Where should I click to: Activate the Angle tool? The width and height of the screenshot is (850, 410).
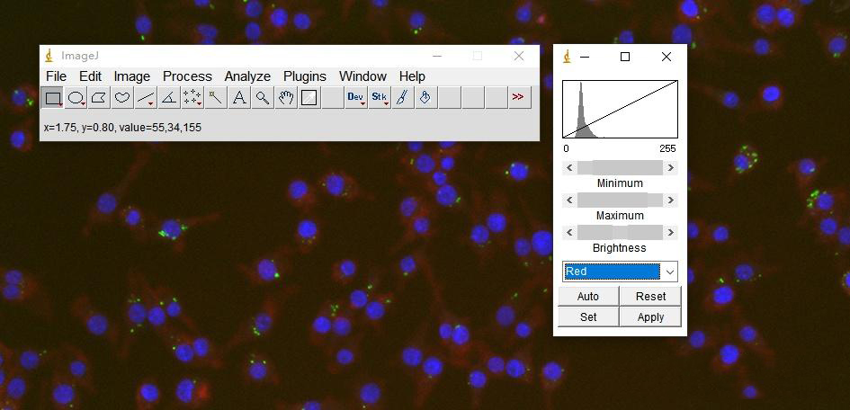(x=169, y=98)
